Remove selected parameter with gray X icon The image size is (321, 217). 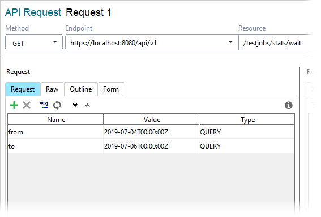(27, 105)
